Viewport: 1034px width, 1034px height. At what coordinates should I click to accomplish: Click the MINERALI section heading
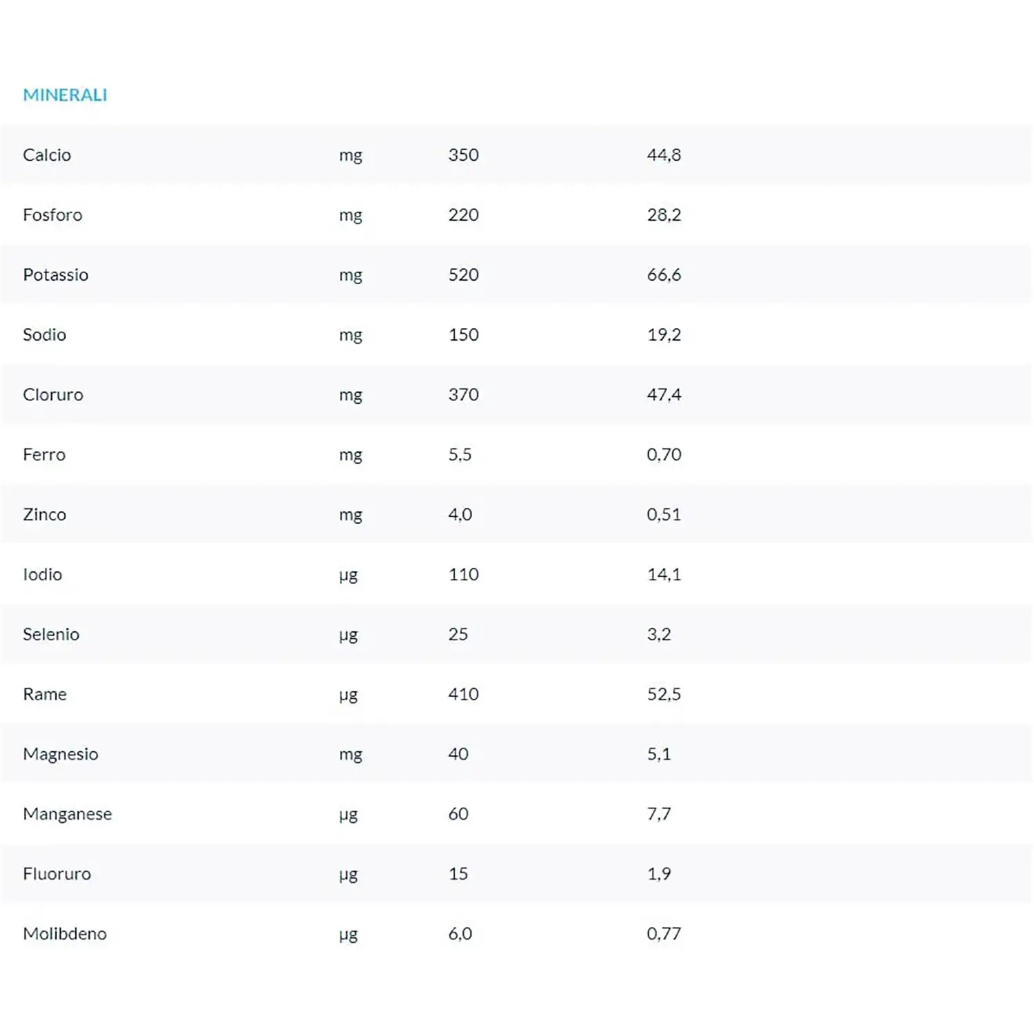[65, 95]
